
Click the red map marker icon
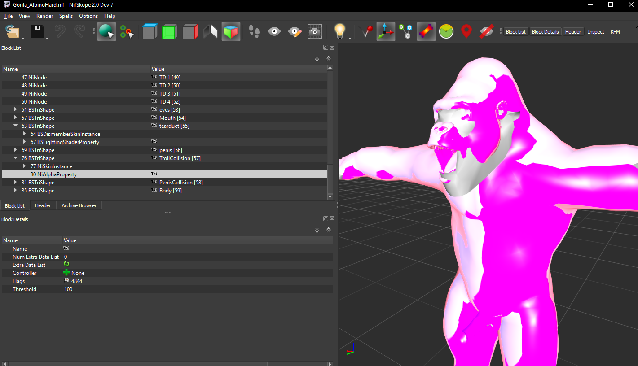(466, 32)
